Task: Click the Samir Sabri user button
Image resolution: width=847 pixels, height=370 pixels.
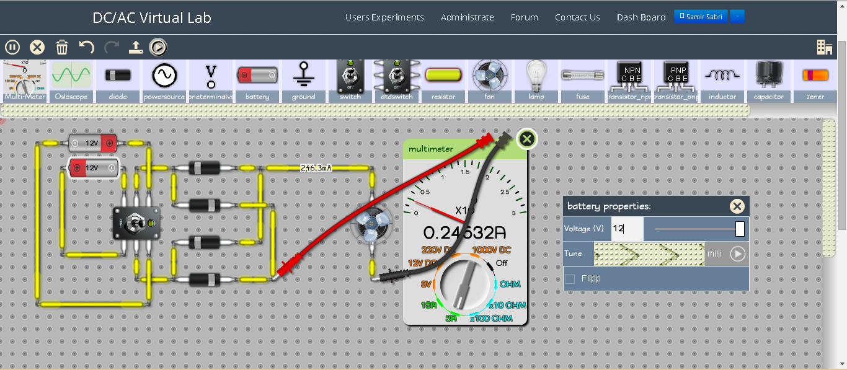Action: click(x=701, y=17)
